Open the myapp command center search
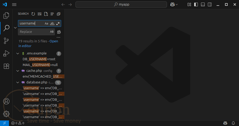Viewport: 239px width, 126px height. [121, 4]
